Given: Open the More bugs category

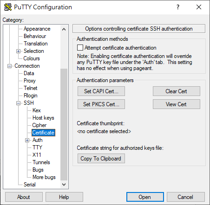Looking at the screenshot, I should (44, 177).
